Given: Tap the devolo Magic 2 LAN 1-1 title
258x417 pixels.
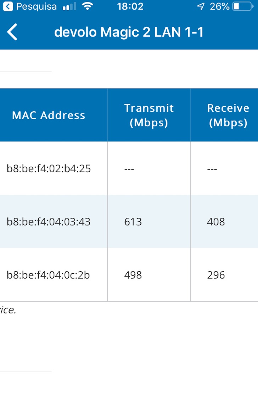Looking at the screenshot, I should (x=129, y=32).
